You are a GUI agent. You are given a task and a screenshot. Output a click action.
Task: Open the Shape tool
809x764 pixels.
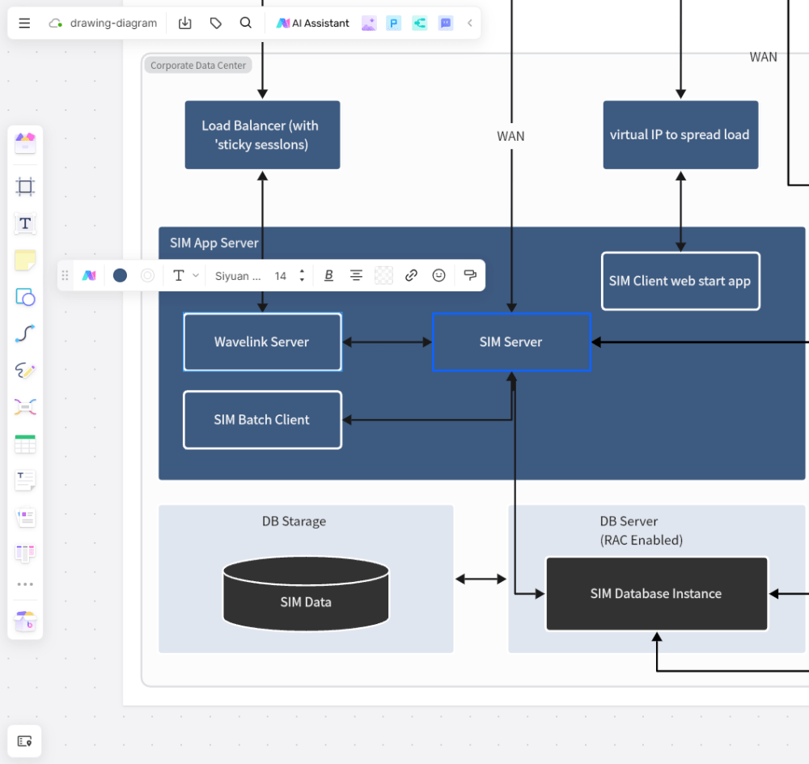click(x=25, y=297)
